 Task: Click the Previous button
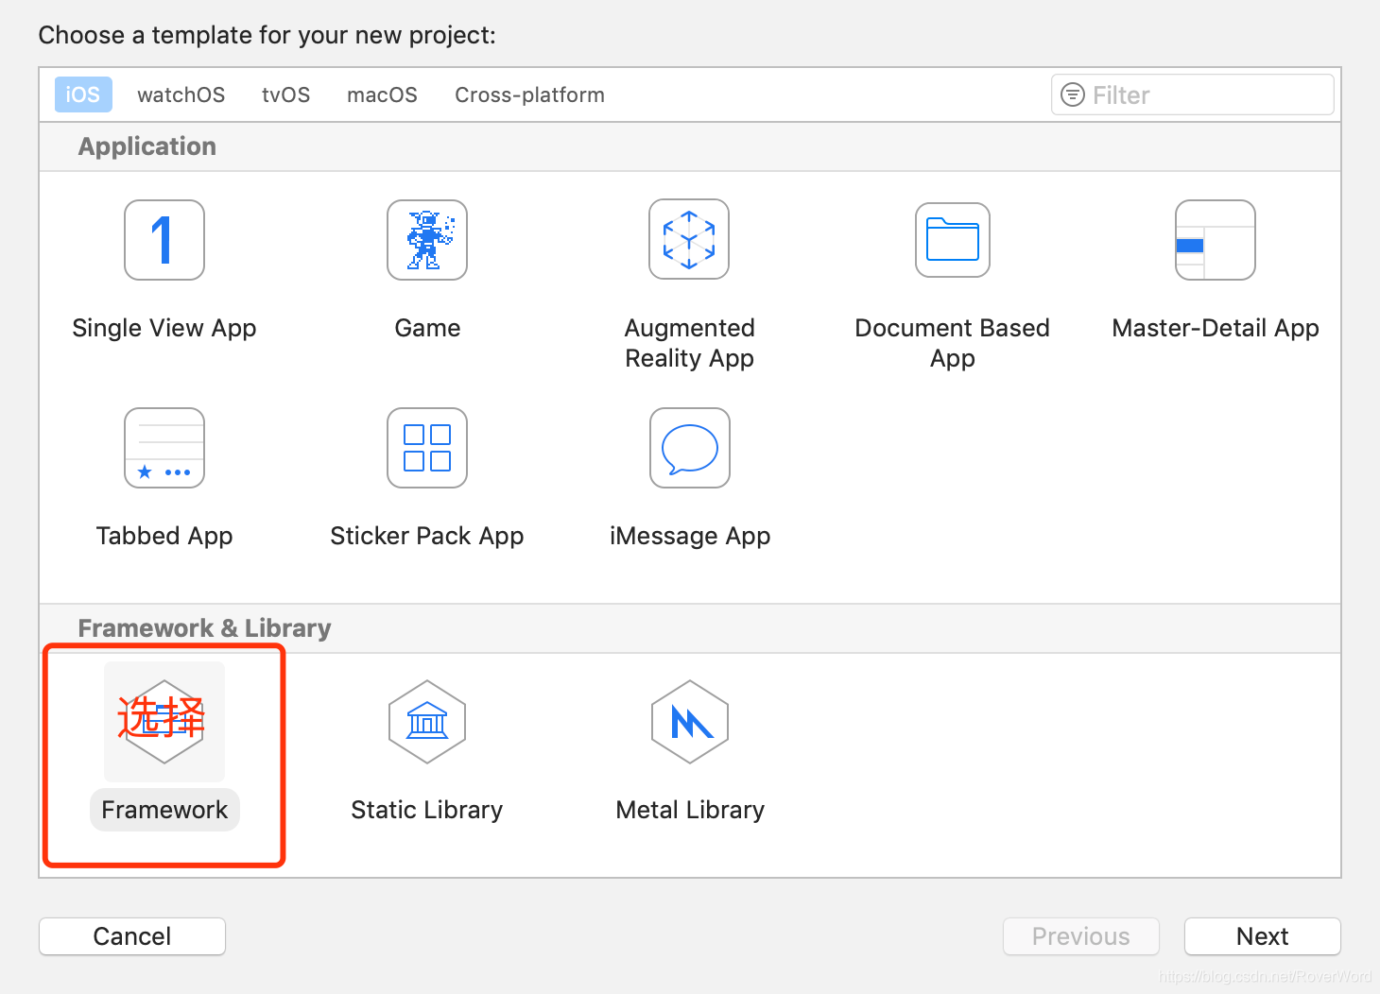click(x=1081, y=936)
